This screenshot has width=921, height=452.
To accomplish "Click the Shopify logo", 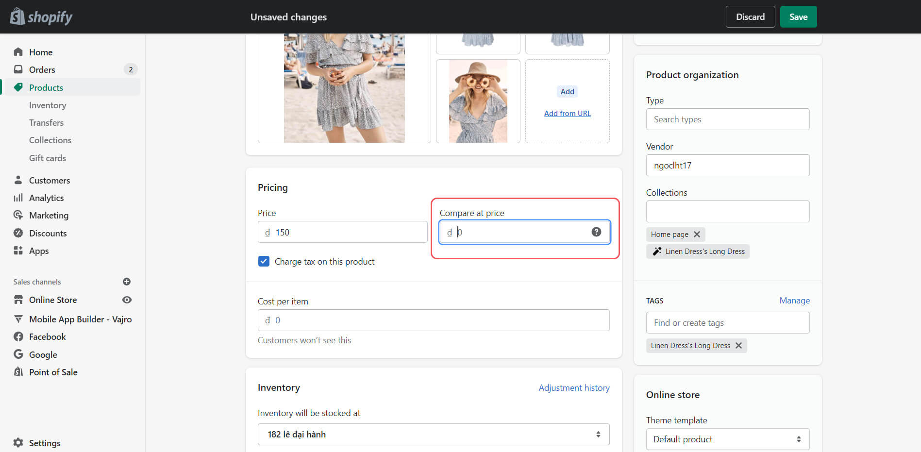I will pos(41,17).
